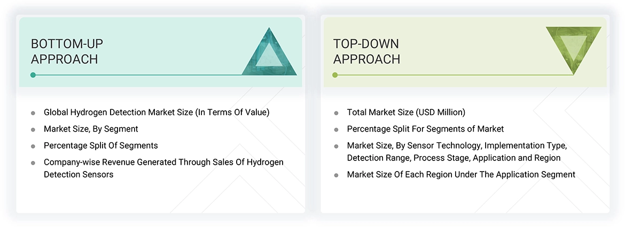Click Total Market Size (USD Million) text
Image resolution: width=625 pixels, height=227 pixels.
[x=406, y=112]
